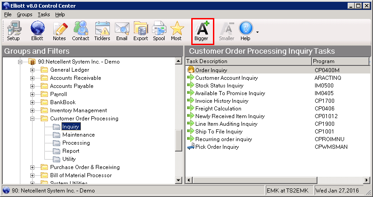Collapse the Customer Order Processing node
Image resolution: width=373 pixels, height=197 pixels.
click(33, 119)
